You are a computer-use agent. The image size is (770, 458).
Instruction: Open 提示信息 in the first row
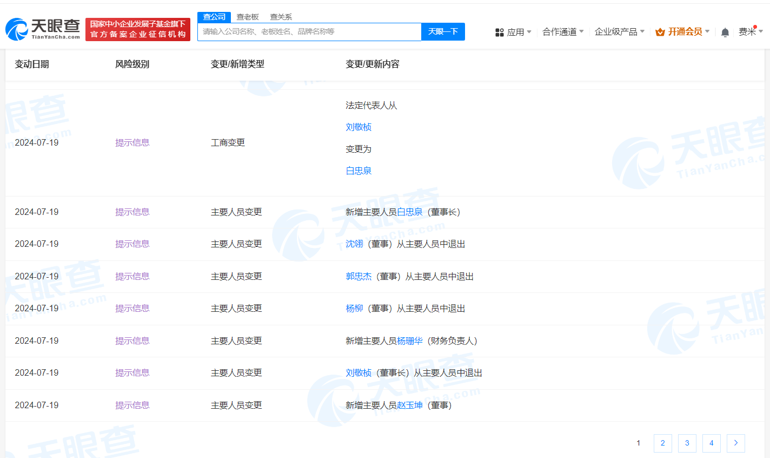(x=132, y=142)
